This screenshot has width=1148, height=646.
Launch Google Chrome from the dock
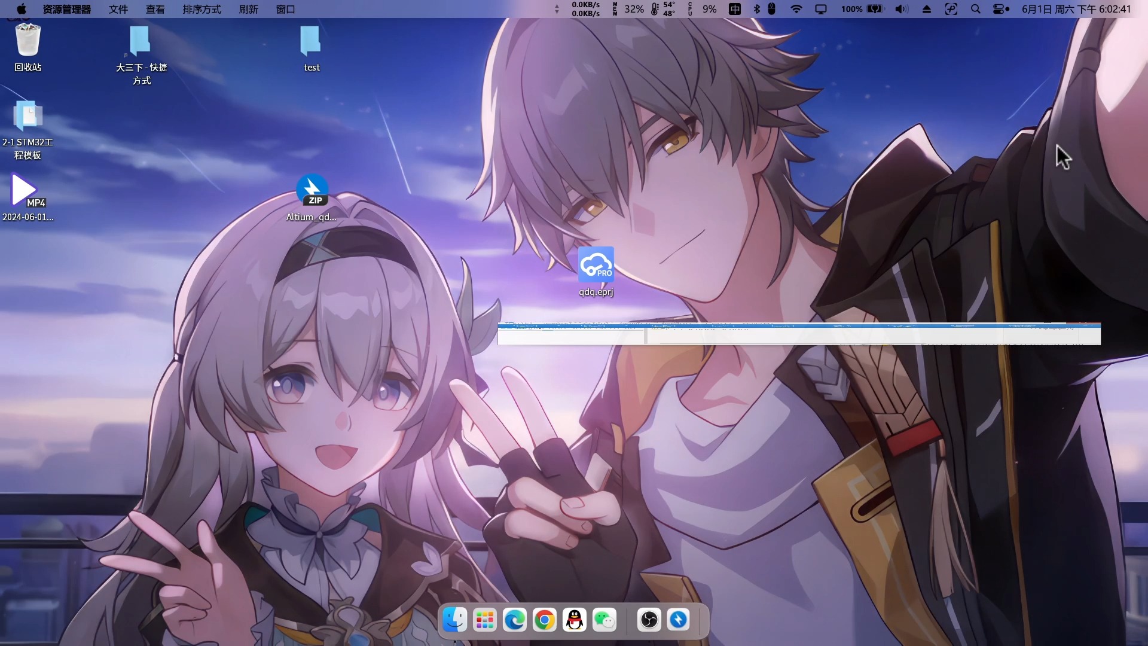(x=544, y=620)
